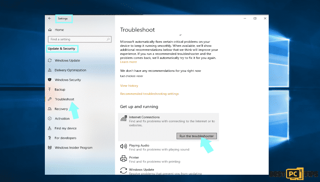The height and width of the screenshot is (182, 320).
Task: Go to Settings Home
Action: 59,30
